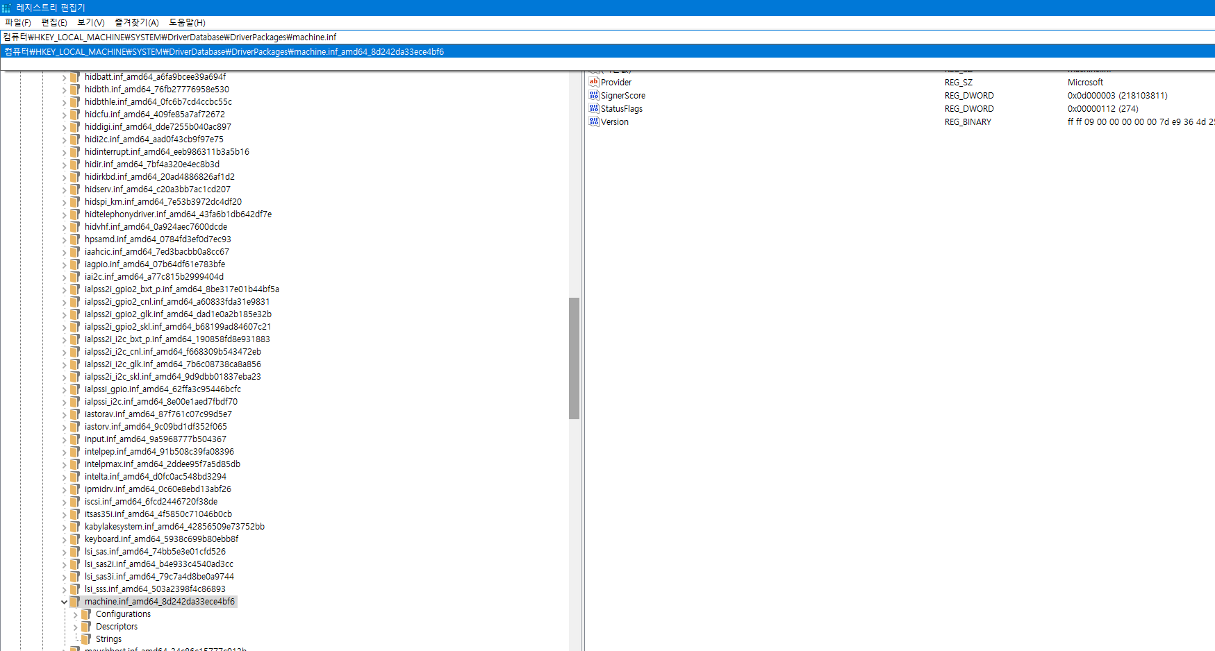Click the 0x00000112 (274) data cell
The height and width of the screenshot is (651, 1215).
tap(1102, 109)
